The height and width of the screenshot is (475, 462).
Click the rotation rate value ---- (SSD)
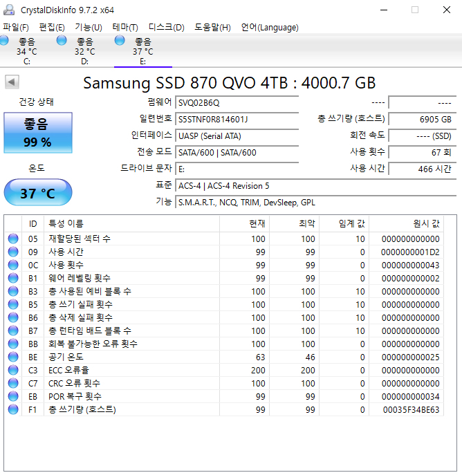[423, 136]
